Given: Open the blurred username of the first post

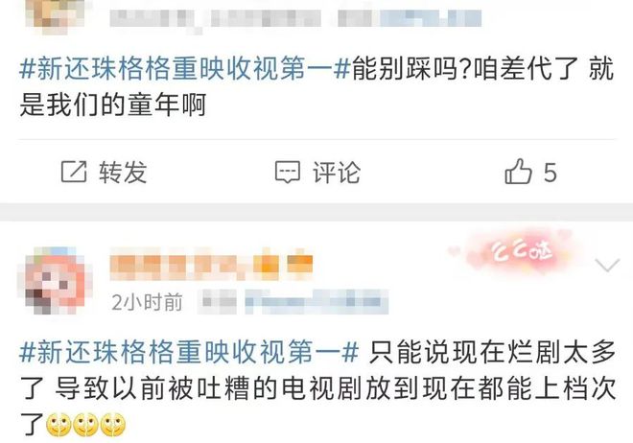Looking at the screenshot, I should tap(216, 18).
